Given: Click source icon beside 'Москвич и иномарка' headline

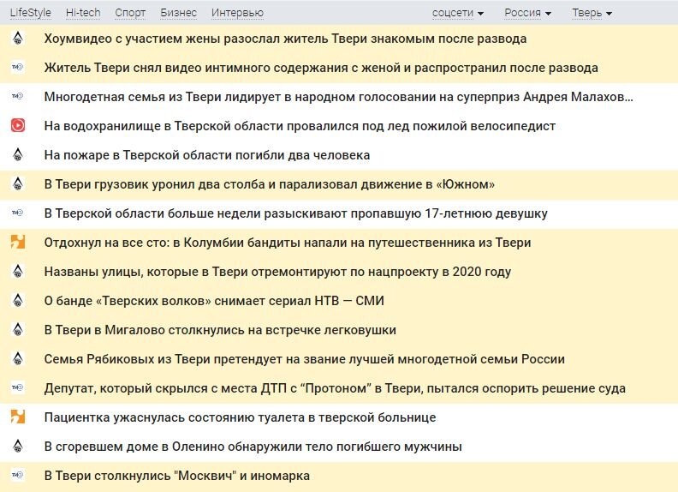Looking at the screenshot, I should pyautogui.click(x=18, y=475).
